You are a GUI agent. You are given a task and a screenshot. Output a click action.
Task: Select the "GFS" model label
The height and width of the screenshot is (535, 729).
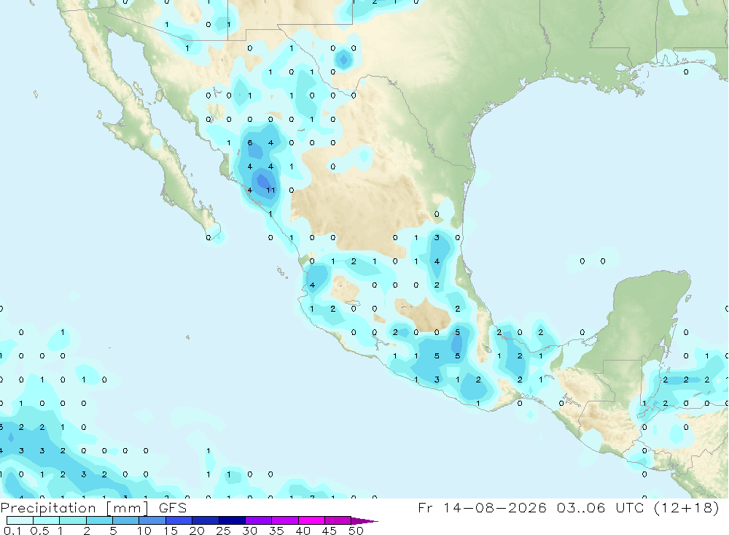(x=173, y=508)
